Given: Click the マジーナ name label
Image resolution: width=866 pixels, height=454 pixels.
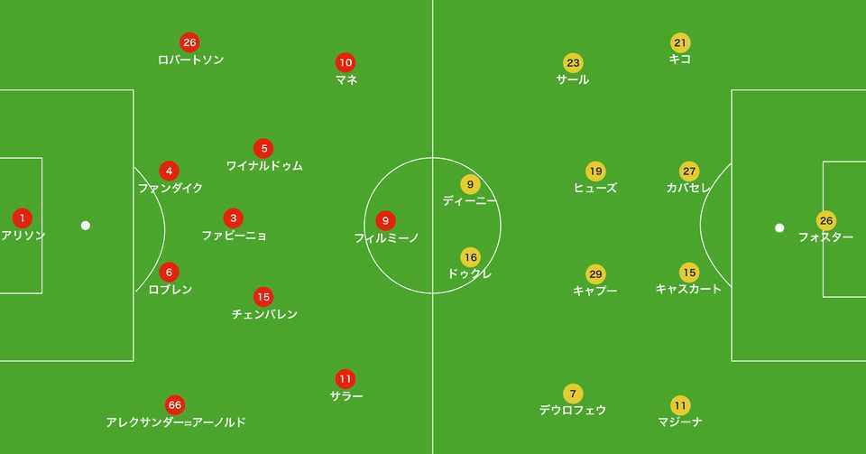Looking at the screenshot, I should [x=680, y=422].
